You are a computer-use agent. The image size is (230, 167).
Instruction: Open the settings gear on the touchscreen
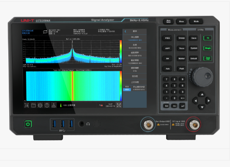pyautogui.click(x=40, y=105)
